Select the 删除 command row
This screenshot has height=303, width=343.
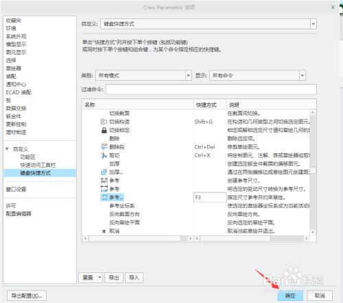[115, 138]
